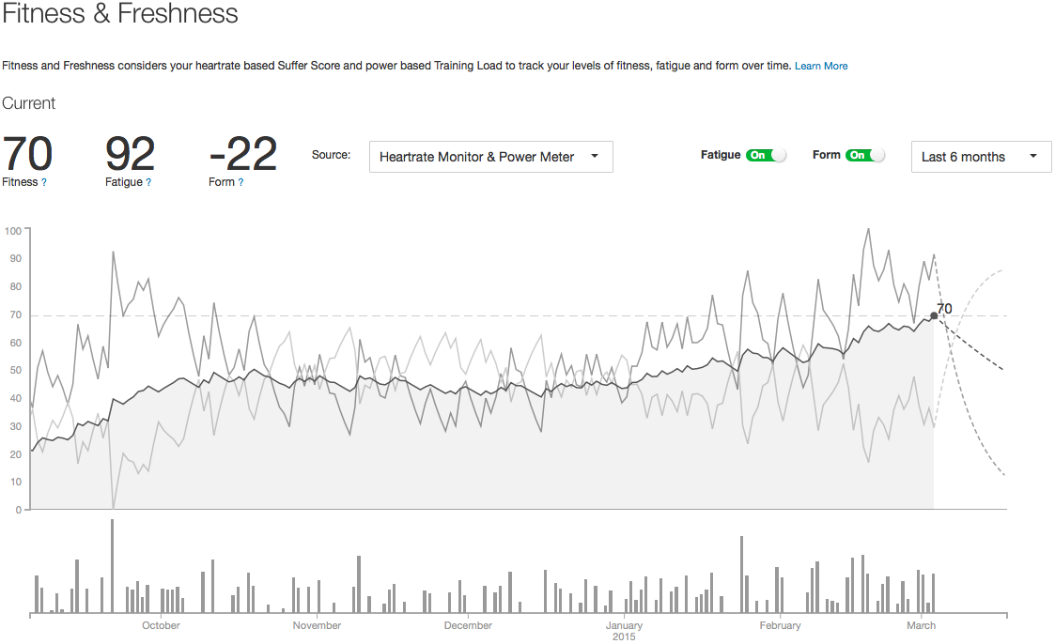Click the tall activity bar in late January
Screen dimensions: 1055x644
742,575
